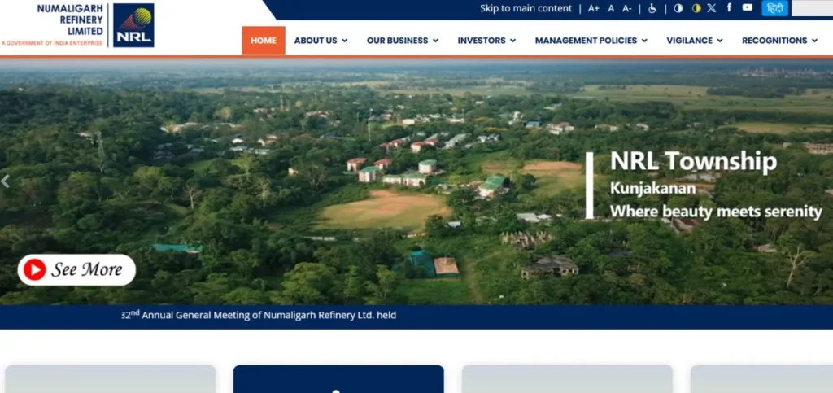
Task: Open the Facebook page icon
Action: click(x=730, y=7)
